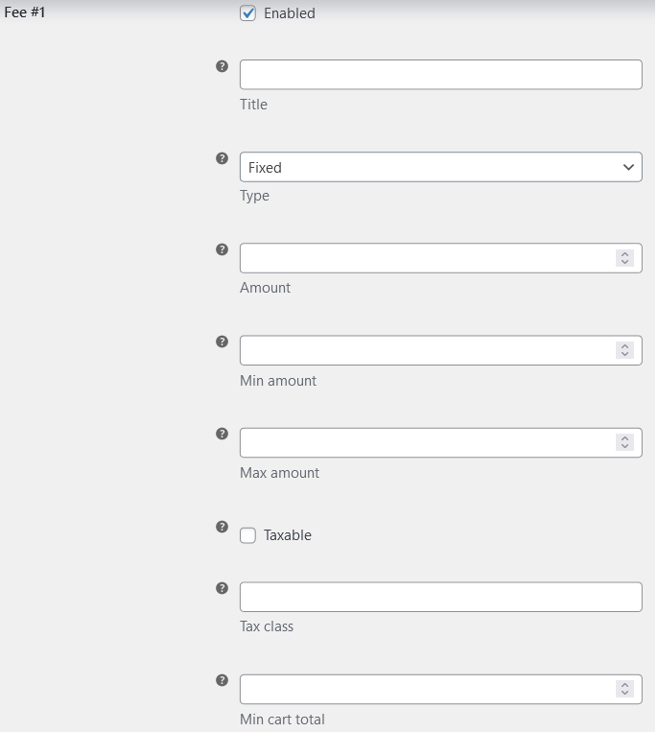
Task: Click the help icon beside Max amount
Action: point(223,434)
